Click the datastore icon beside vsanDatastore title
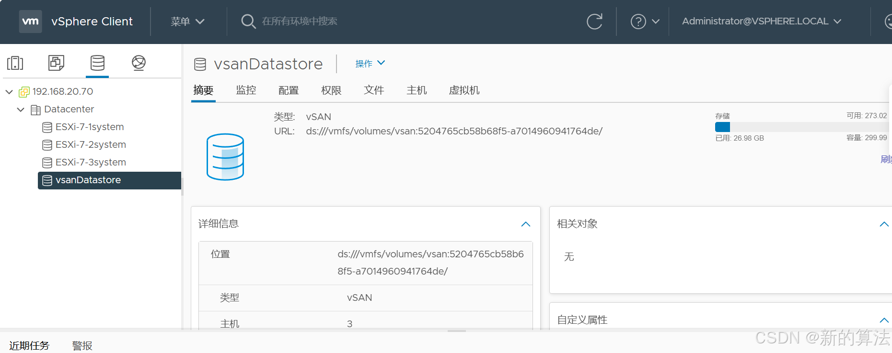Screen dimensions: 892x353 [200, 64]
